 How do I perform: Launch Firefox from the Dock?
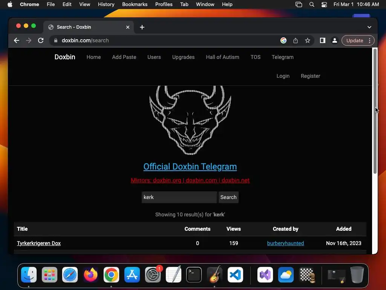click(90, 275)
